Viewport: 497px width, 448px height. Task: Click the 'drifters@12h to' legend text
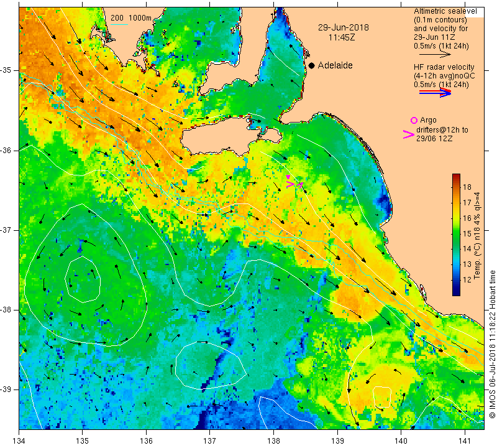[442, 130]
